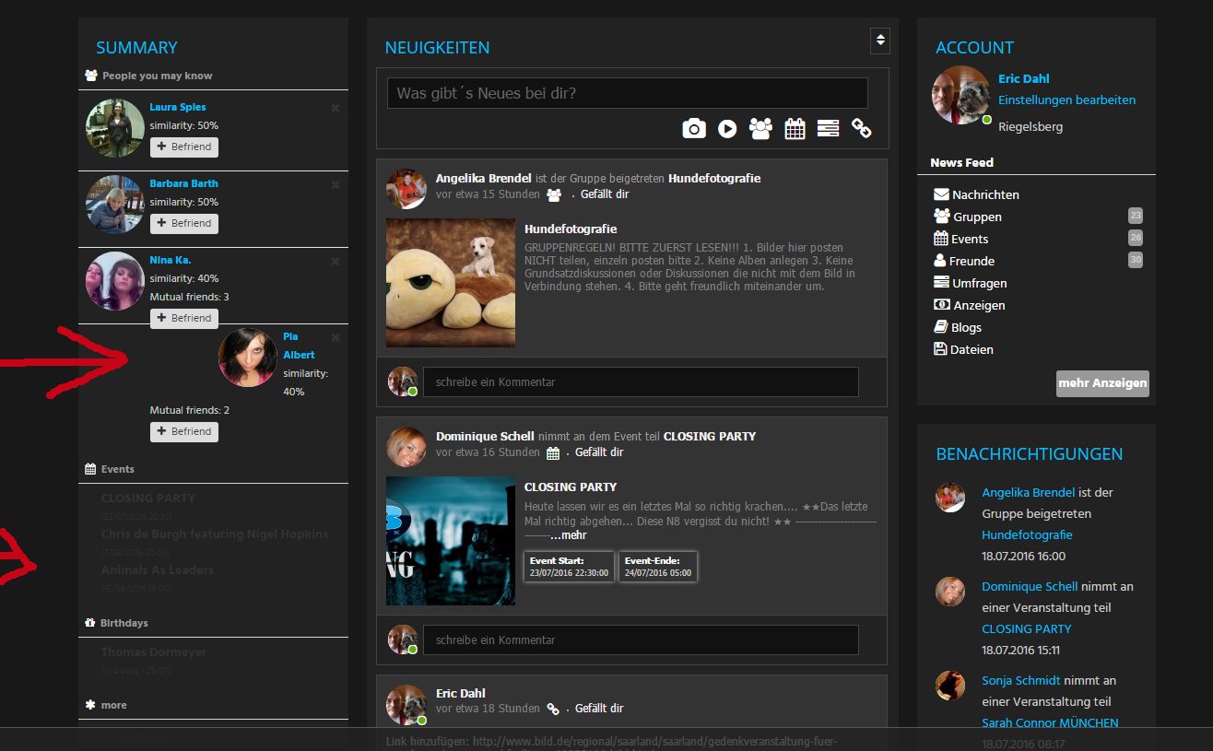The image size is (1213, 751).
Task: Befriend Barbara Barth
Action: 184,223
